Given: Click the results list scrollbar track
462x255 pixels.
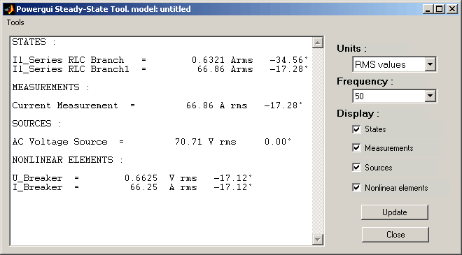Looking at the screenshot, I should click(x=317, y=141).
